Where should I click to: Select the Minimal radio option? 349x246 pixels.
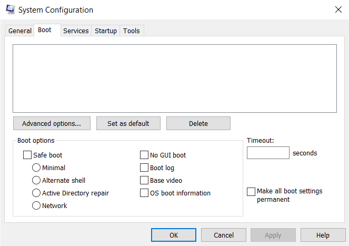(36, 168)
